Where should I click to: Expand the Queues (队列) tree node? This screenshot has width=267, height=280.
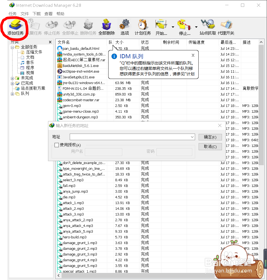pyautogui.click(x=12, y=94)
